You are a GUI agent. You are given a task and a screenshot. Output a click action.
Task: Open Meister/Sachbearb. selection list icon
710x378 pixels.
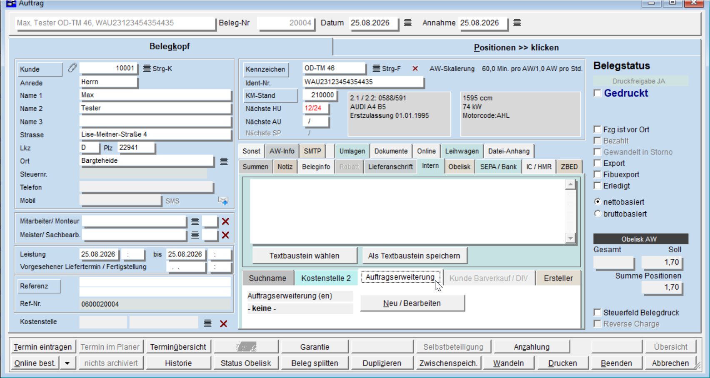coord(195,235)
